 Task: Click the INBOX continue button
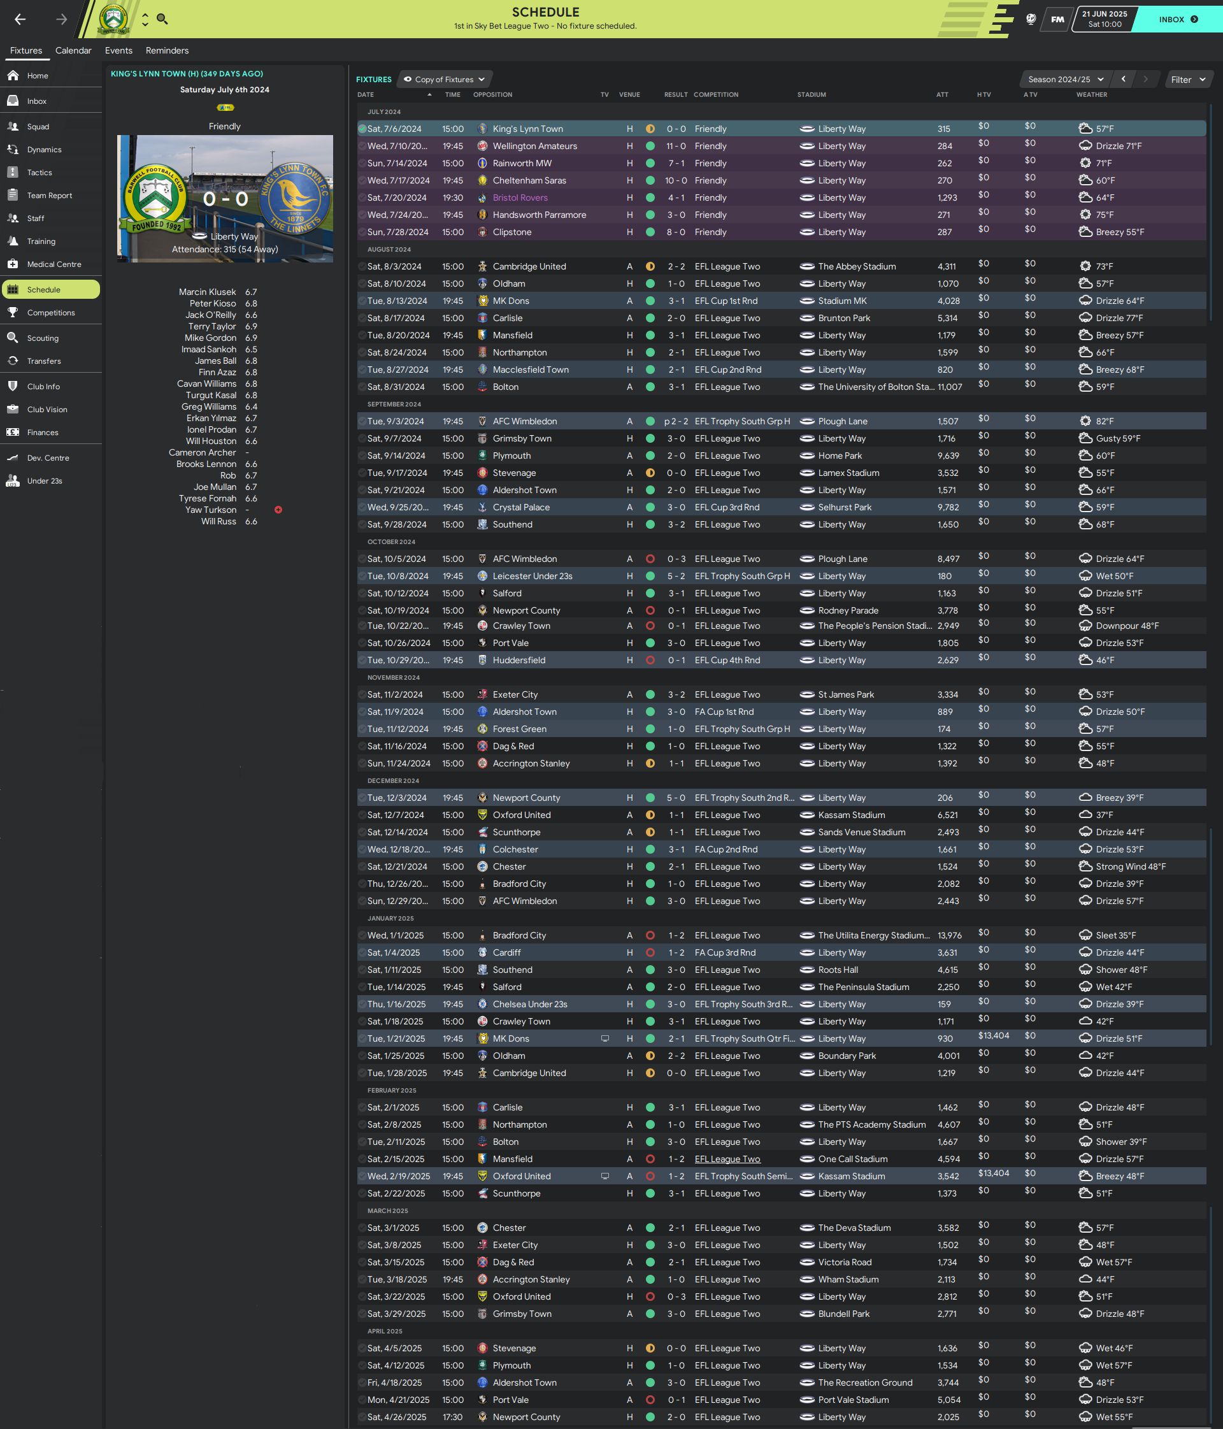[1178, 19]
